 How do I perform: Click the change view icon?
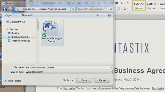[98, 15]
